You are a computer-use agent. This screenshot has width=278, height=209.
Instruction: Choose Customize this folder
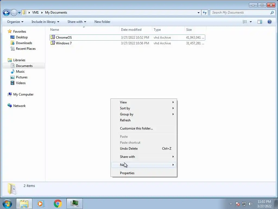click(x=144, y=128)
